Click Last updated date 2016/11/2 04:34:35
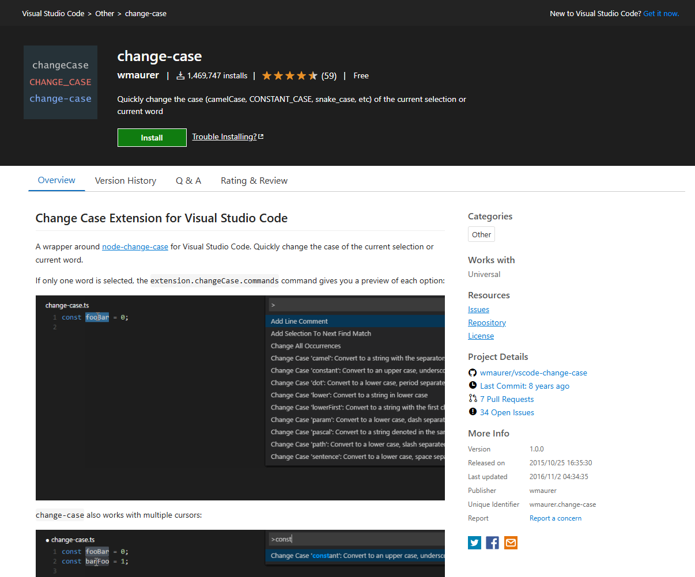695x577 pixels. (x=559, y=477)
